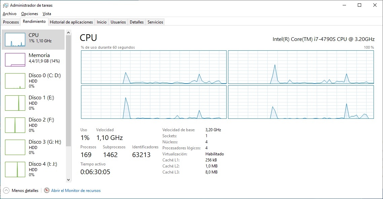Collapse view with Menos detalles arrow

tap(6, 191)
